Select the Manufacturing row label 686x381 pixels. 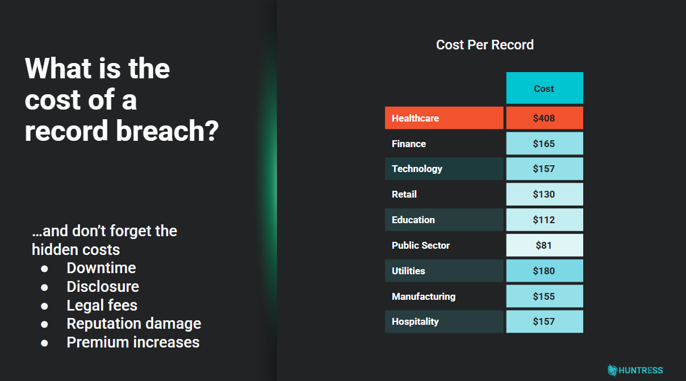point(444,296)
